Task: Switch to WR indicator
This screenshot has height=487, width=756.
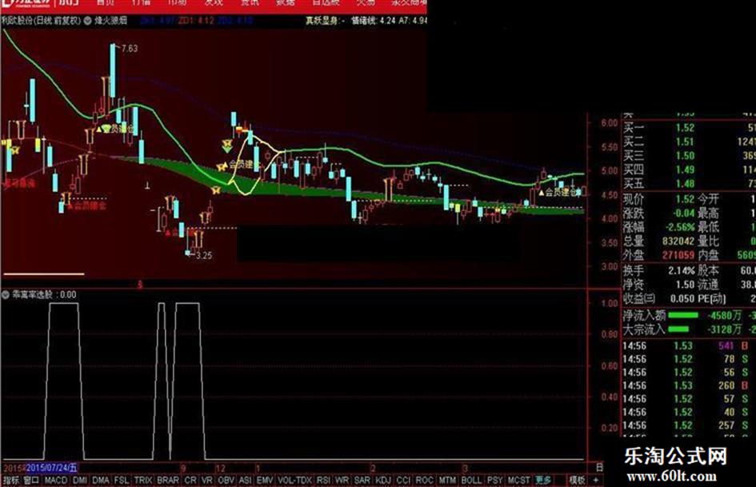Action: click(342, 481)
